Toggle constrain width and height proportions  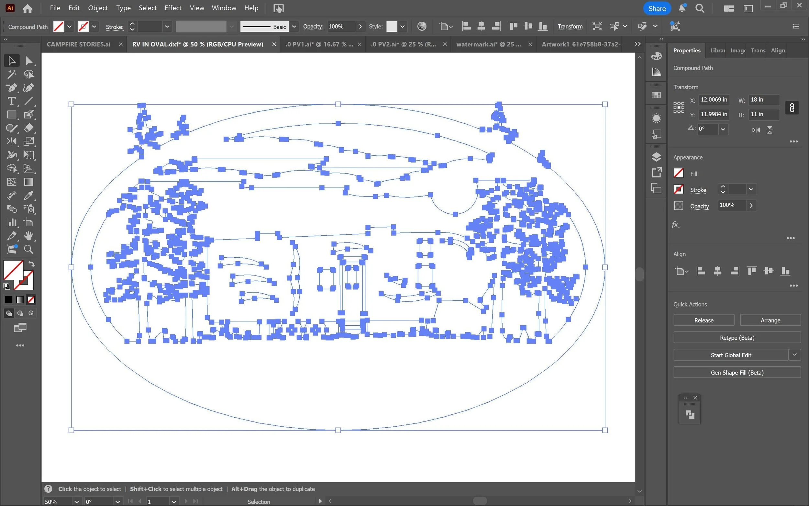792,108
